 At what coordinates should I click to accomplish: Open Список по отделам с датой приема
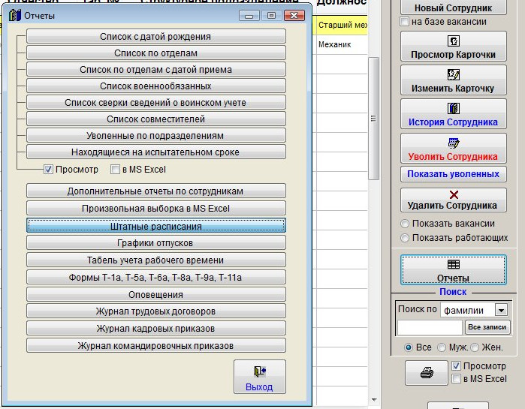pos(156,69)
